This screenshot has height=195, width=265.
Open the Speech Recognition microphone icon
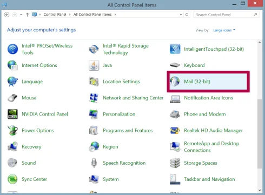point(94,163)
